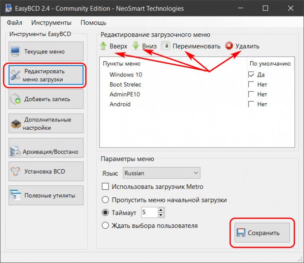The width and height of the screenshot is (304, 263).
Task: Enable Использовать загрузчик Metro checkbox
Action: [105, 187]
